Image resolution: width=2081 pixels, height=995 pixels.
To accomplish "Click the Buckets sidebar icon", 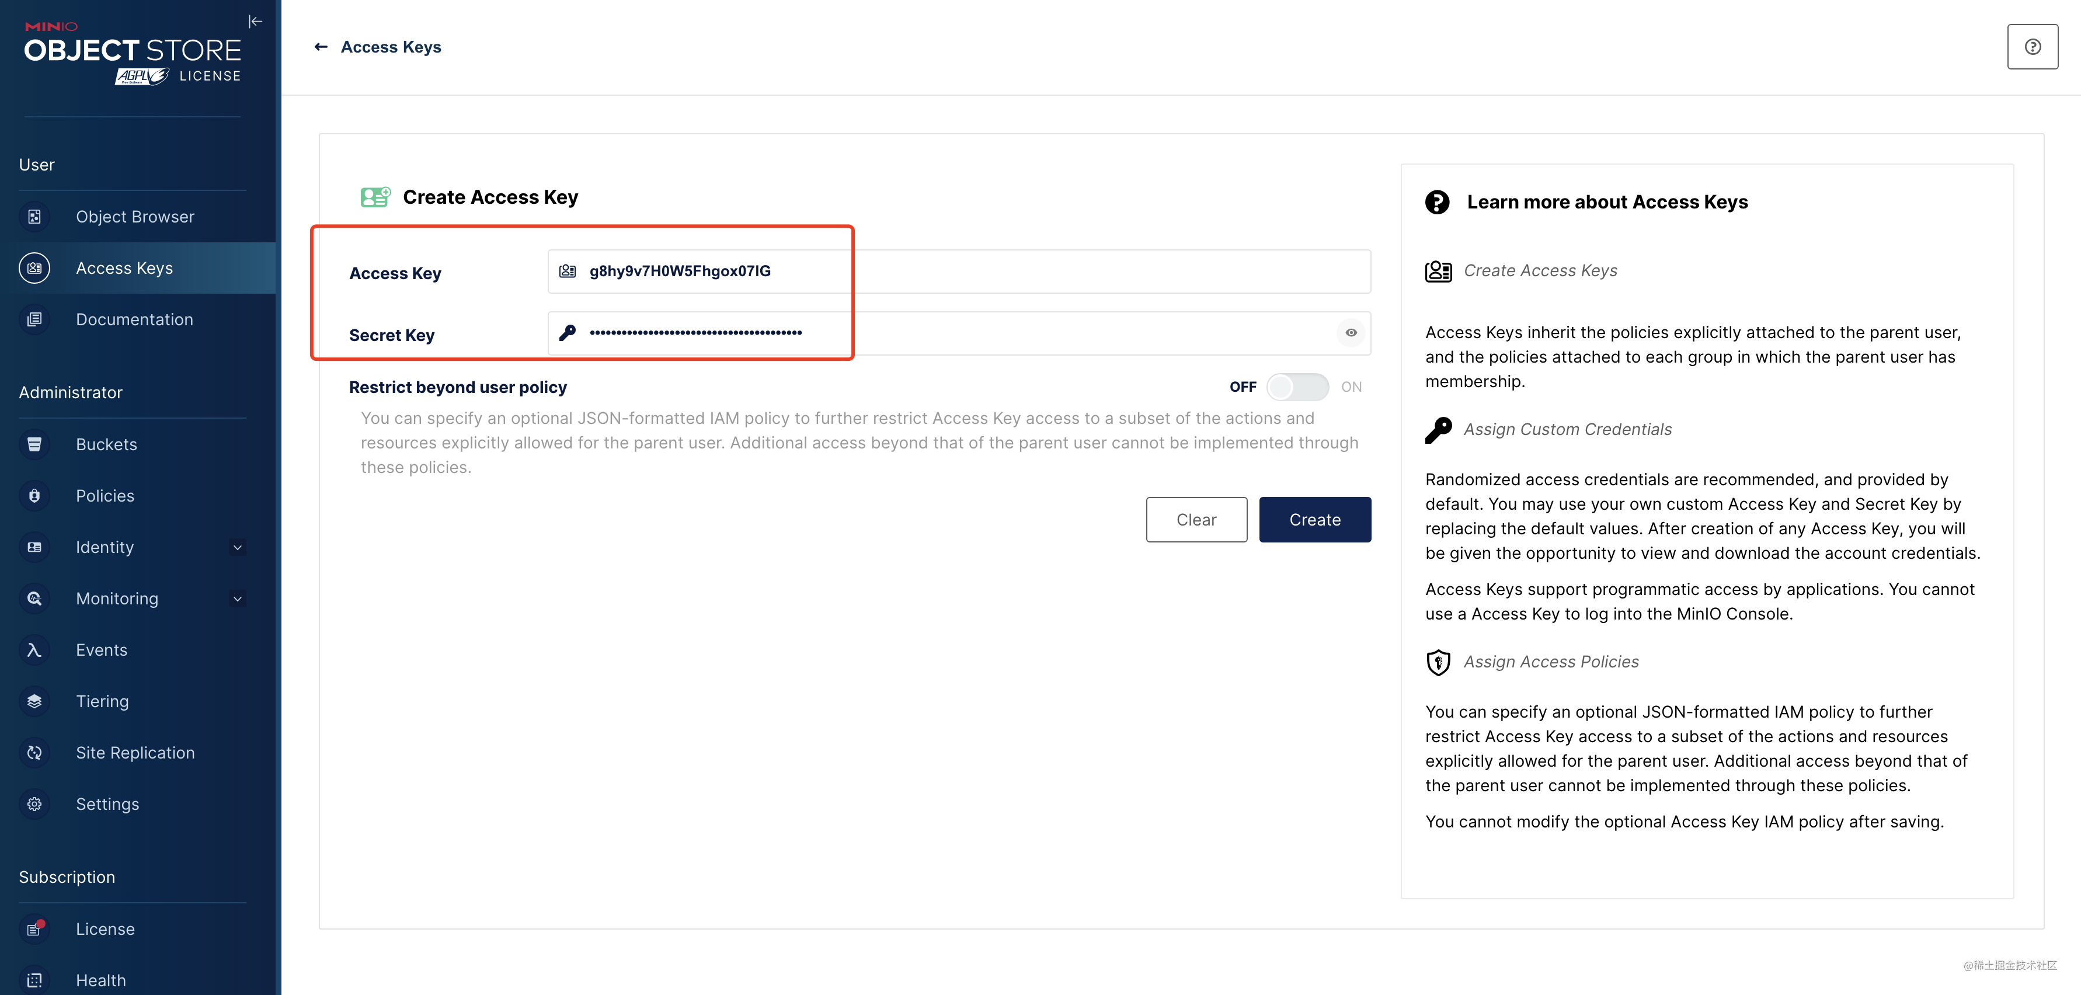I will click(34, 444).
